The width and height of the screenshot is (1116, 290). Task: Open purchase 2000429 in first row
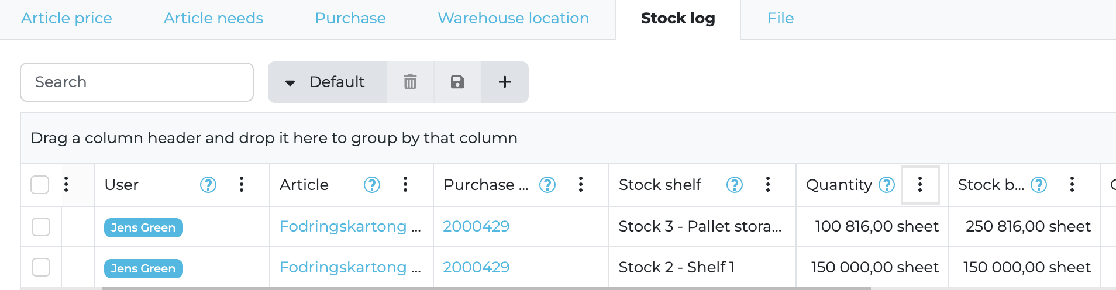click(476, 226)
